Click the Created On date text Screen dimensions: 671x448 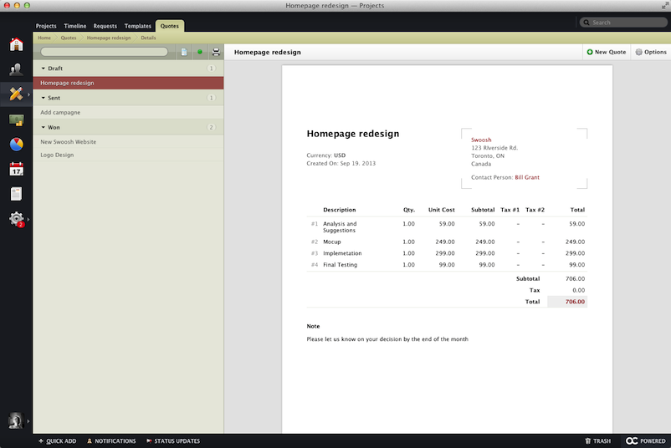[x=341, y=163]
